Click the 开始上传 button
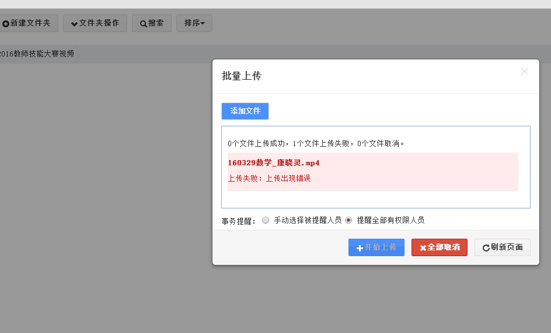The width and height of the screenshot is (551, 333). point(376,247)
